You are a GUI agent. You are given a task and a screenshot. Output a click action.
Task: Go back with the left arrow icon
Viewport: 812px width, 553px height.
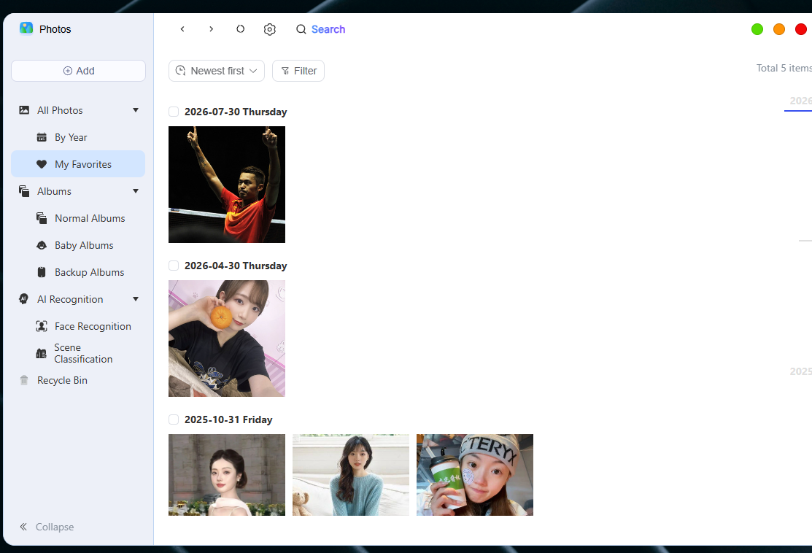click(182, 29)
